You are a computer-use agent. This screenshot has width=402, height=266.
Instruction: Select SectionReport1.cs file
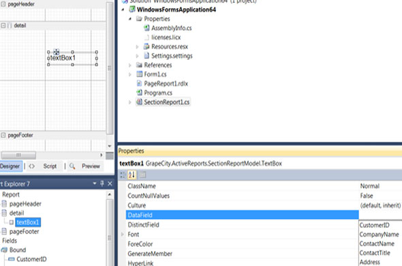[167, 102]
